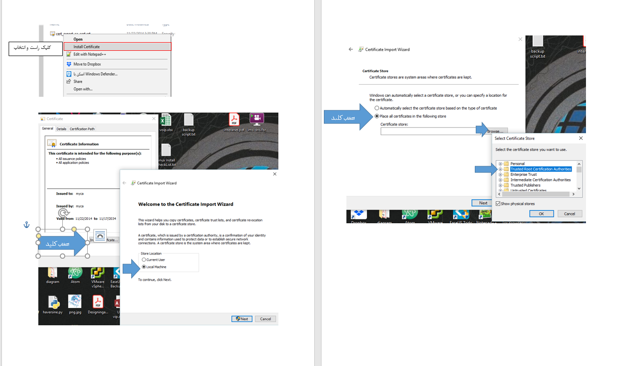
Task: Select the voip.xlsx Excel desktop icon
Action: pyautogui.click(x=166, y=122)
